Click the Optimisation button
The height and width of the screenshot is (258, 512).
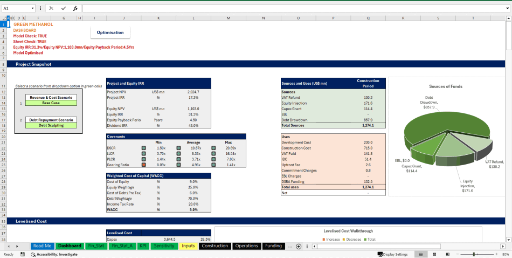point(110,32)
